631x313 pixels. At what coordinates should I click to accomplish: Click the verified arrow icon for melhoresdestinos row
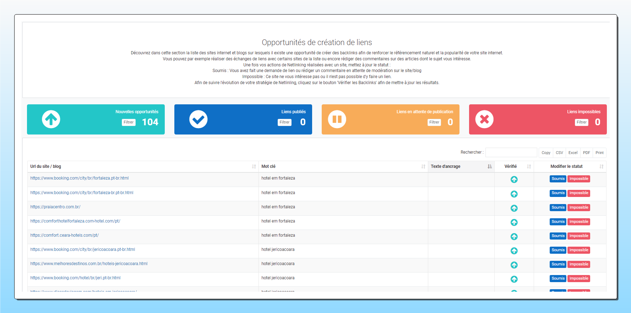(x=514, y=265)
